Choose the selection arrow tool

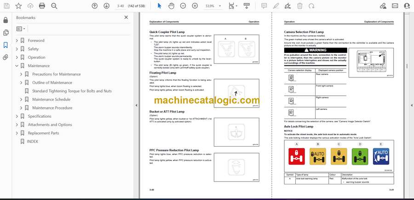click(x=159, y=6)
